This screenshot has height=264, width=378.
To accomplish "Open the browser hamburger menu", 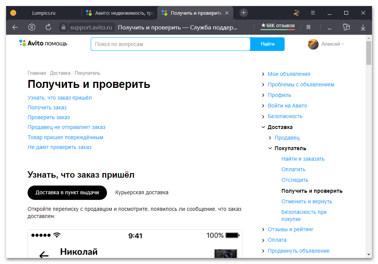I will coord(313,13).
